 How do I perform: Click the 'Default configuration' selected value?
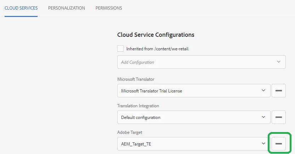tap(141, 118)
